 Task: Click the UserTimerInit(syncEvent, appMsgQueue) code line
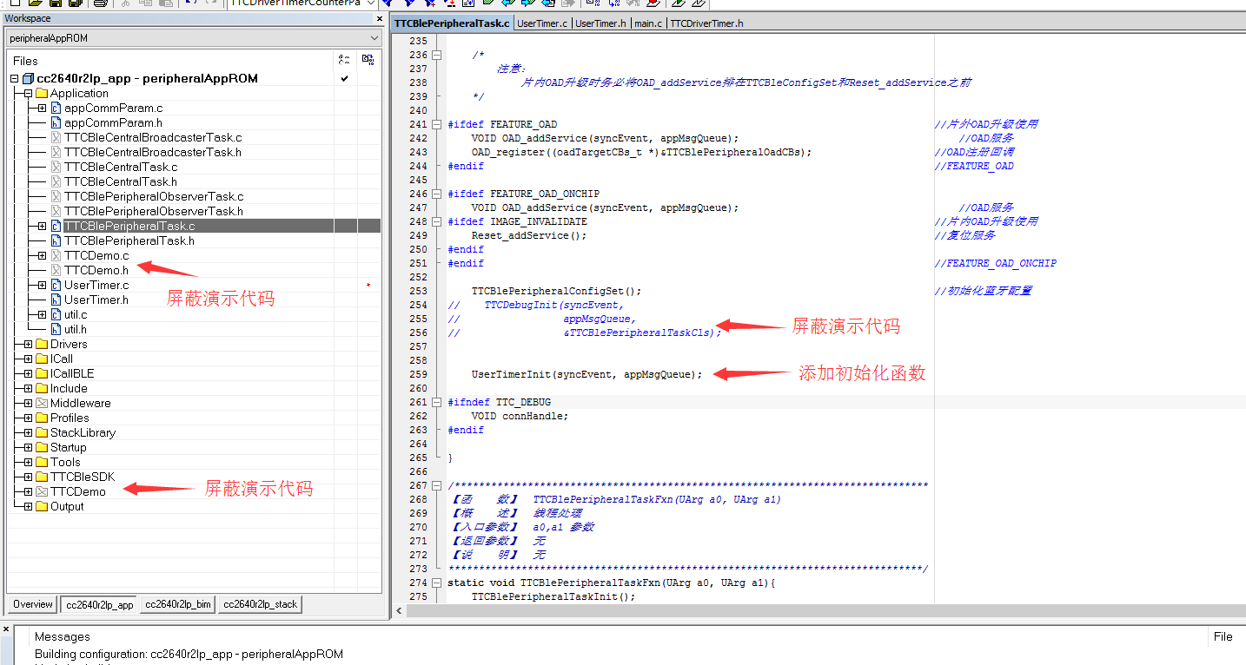pyautogui.click(x=587, y=374)
